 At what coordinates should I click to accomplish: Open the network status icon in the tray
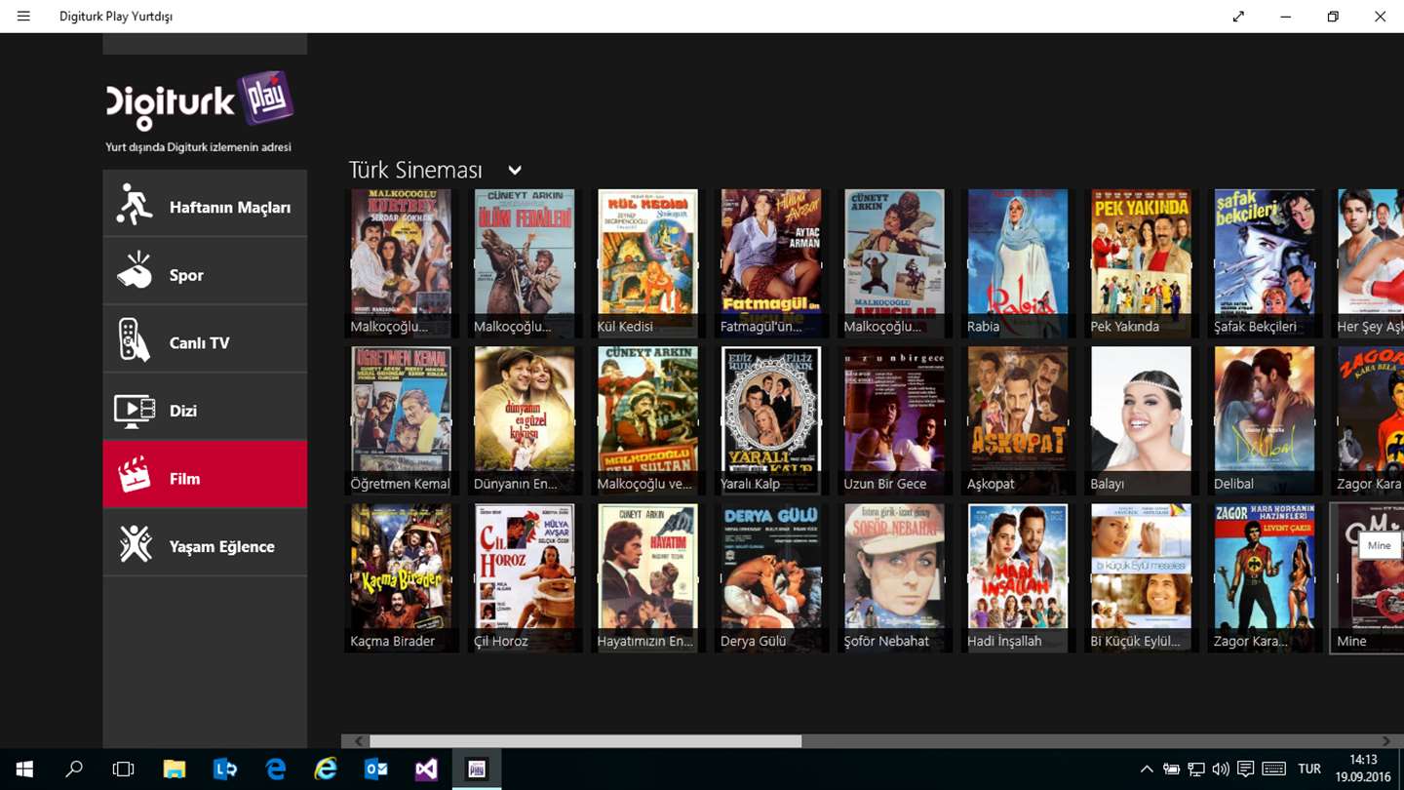1196,770
